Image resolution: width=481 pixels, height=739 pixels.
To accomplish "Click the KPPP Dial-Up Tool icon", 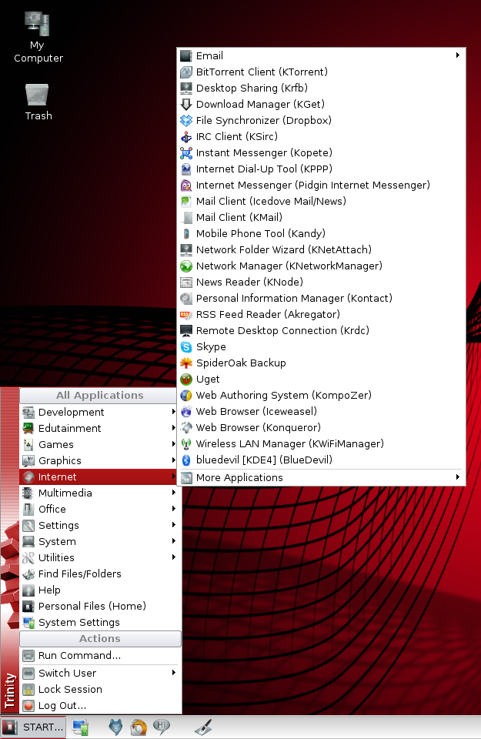I will (x=186, y=169).
